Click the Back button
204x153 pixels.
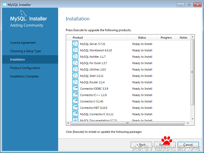point(141,145)
